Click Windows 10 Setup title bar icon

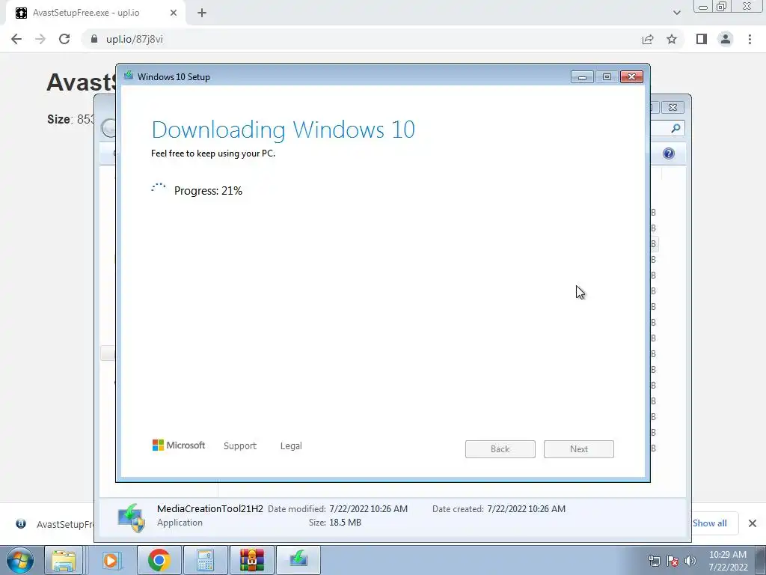click(x=129, y=76)
